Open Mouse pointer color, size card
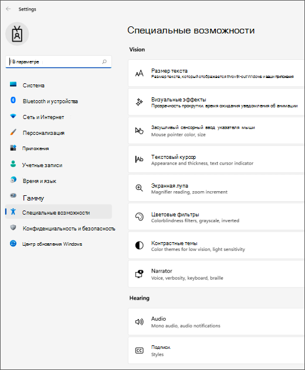This screenshot has width=305, height=370. pyautogui.click(x=216, y=131)
